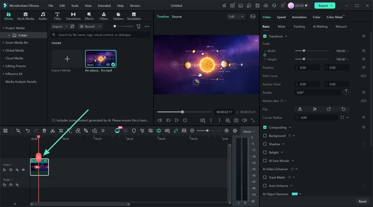373x207 pixels.
Task: Switch to the Color tab
Action: (x=316, y=17)
